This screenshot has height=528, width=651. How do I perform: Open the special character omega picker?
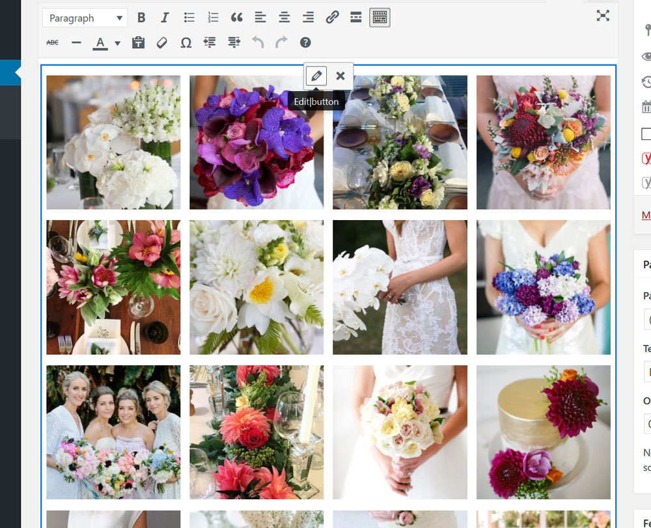point(186,42)
